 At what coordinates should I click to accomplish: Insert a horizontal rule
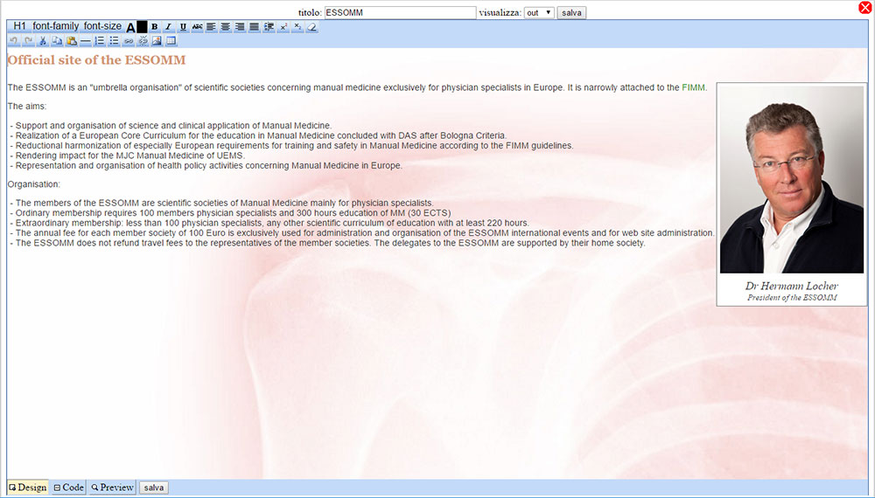point(86,41)
